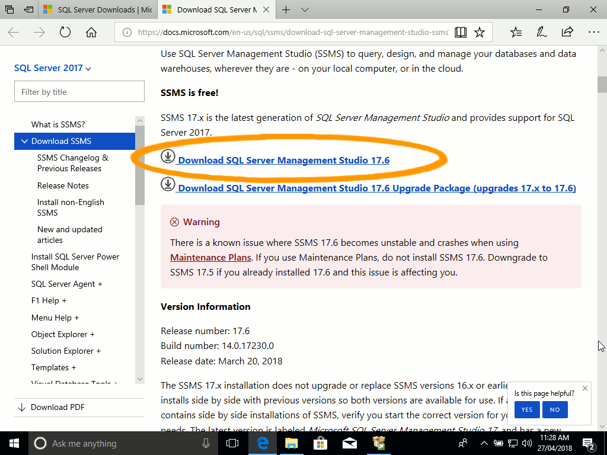This screenshot has height=455, width=607.
Task: Click the Edge taskbar icon
Action: tap(263, 443)
